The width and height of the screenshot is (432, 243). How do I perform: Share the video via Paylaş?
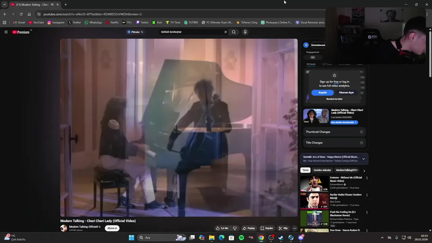(249, 228)
